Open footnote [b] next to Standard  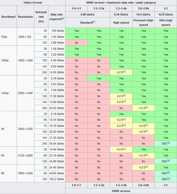(x=94, y=22)
